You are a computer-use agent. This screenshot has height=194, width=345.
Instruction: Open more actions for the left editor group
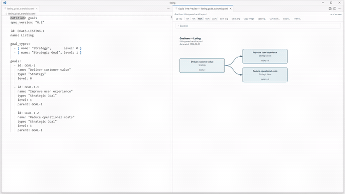(x=169, y=9)
